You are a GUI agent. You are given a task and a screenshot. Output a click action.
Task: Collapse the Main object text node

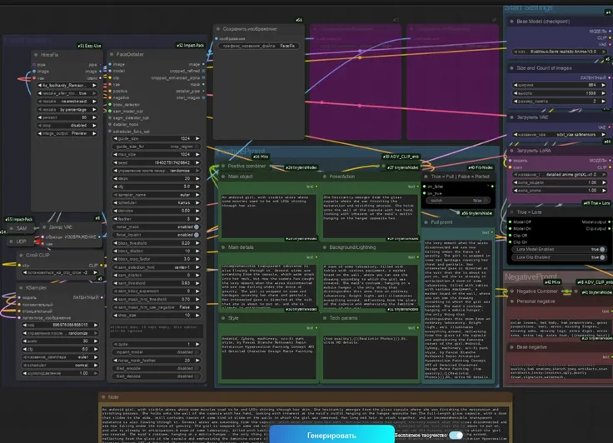pyautogui.click(x=223, y=177)
